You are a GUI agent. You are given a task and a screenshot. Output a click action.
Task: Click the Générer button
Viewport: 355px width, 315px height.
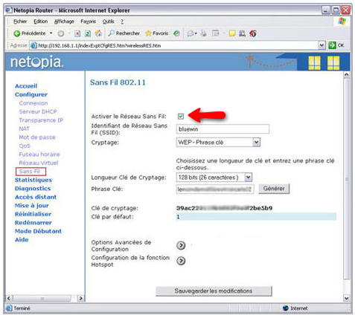[274, 189]
